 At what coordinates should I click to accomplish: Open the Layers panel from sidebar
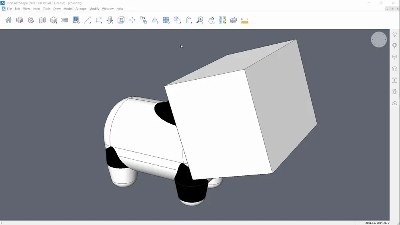tap(394, 69)
